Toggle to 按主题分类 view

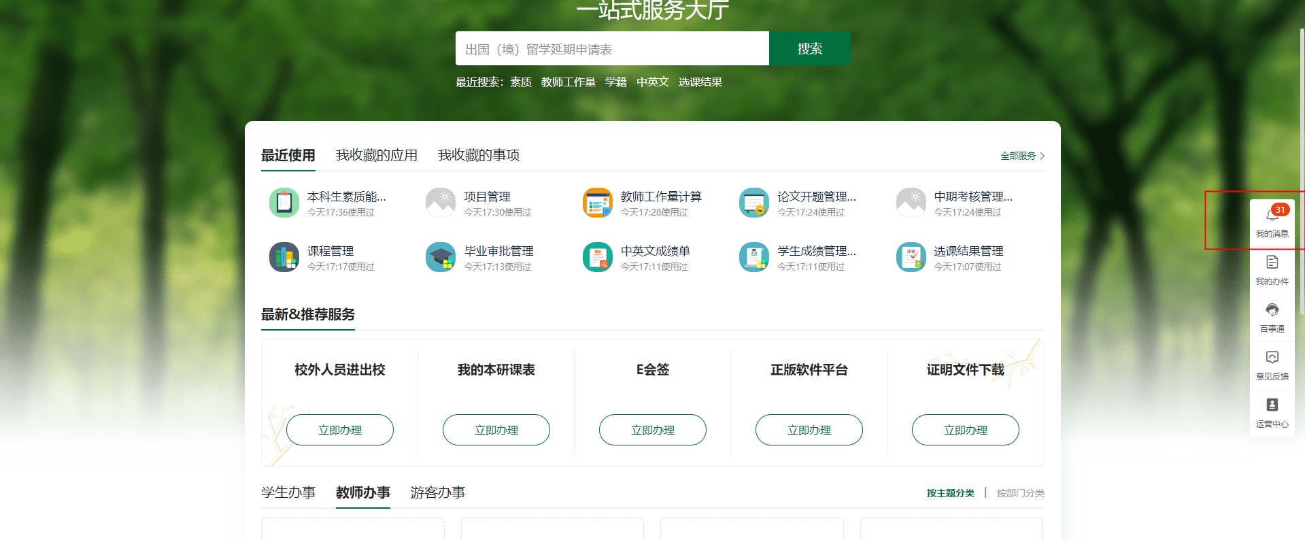point(950,493)
